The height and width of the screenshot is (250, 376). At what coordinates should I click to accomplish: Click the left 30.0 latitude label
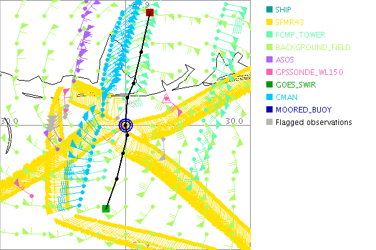(x=9, y=121)
